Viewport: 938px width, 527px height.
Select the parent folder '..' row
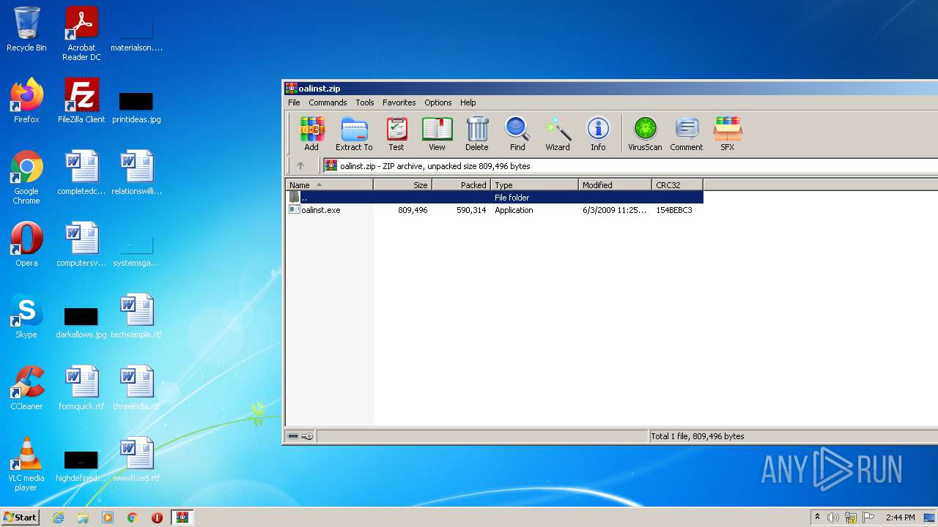(495, 198)
